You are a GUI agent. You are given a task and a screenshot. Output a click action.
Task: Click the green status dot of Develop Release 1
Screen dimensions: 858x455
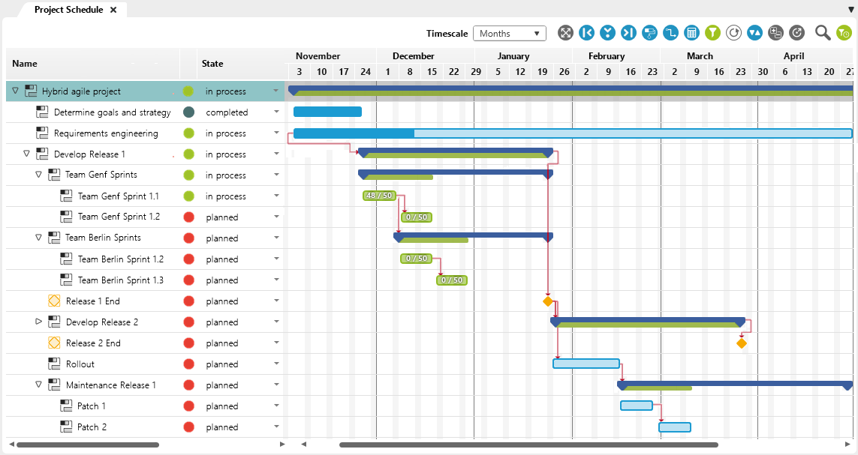(188, 154)
